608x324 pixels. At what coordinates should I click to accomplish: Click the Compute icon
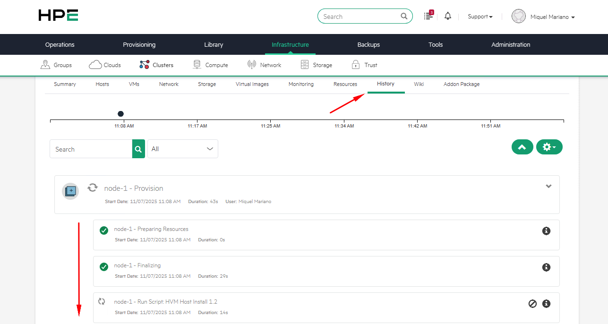click(197, 64)
